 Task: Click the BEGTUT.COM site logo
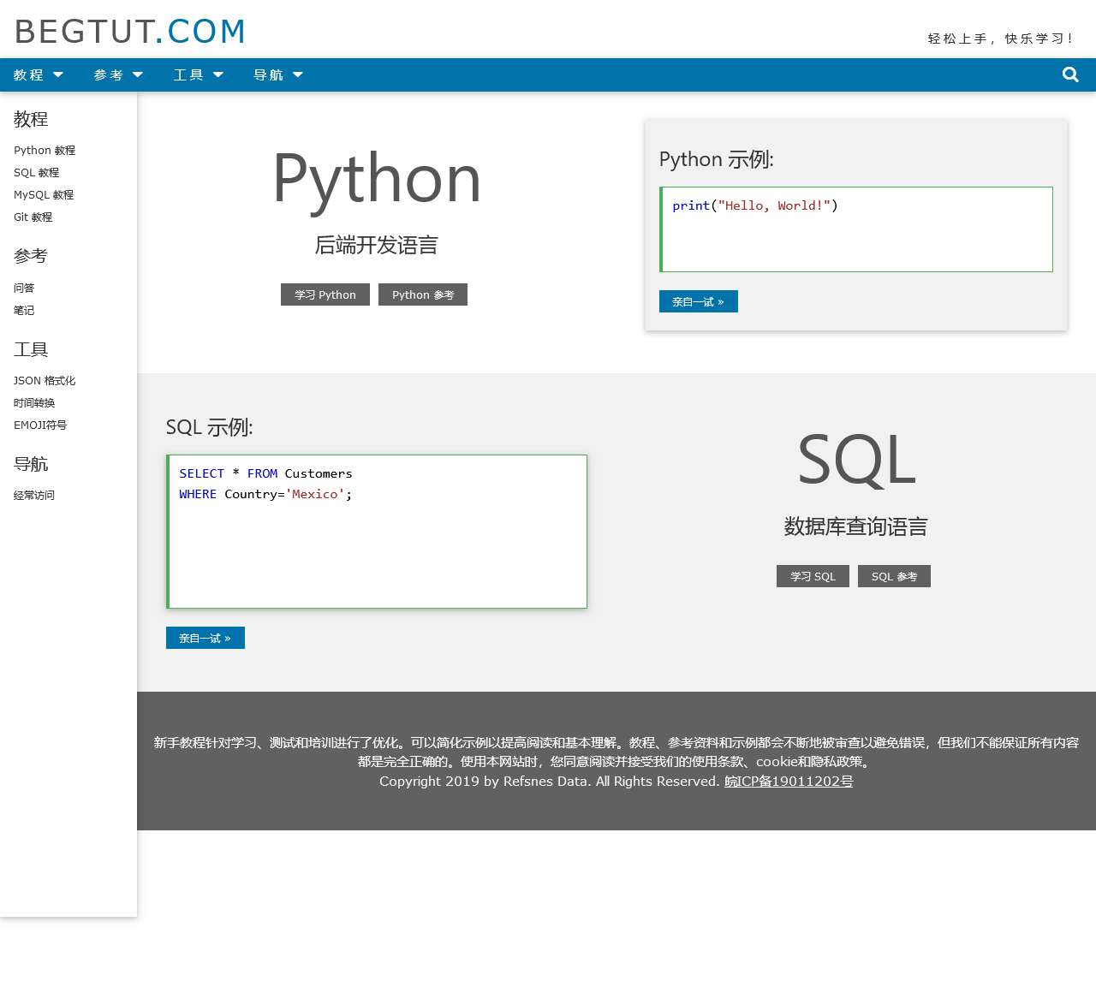click(x=130, y=32)
